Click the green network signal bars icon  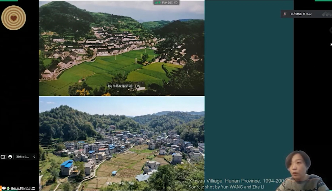[x=156, y=3]
